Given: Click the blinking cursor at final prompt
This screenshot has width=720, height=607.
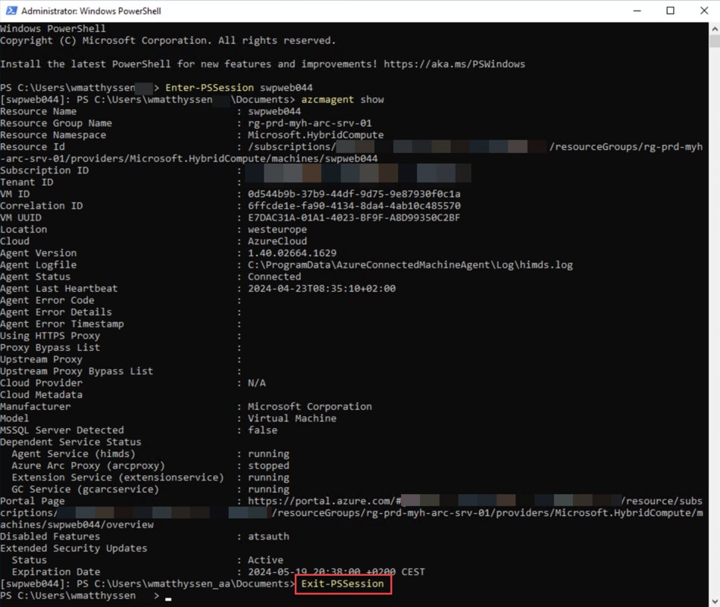Looking at the screenshot, I should [168, 597].
